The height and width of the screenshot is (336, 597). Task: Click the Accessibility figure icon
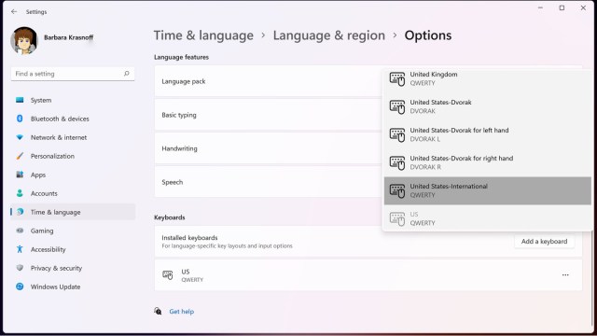click(20, 249)
